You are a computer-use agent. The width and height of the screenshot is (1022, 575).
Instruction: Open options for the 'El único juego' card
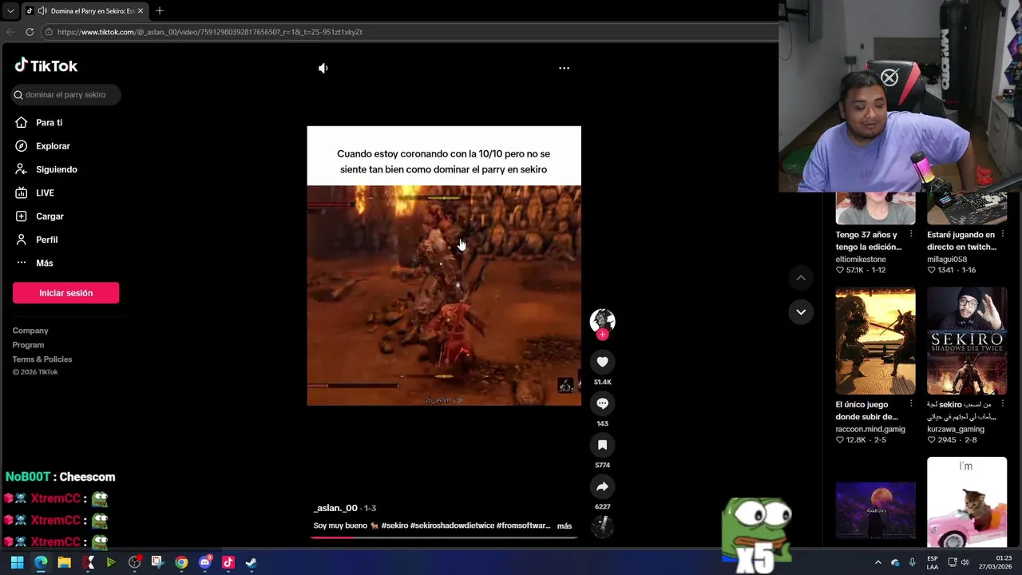tap(911, 404)
